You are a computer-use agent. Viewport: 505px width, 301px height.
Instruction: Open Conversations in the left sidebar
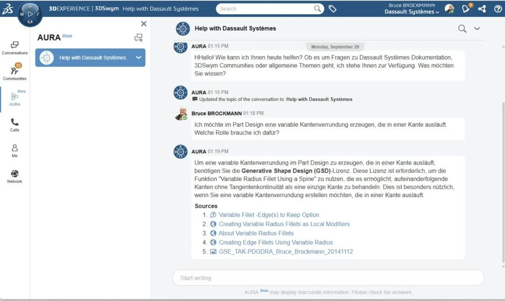pyautogui.click(x=14, y=48)
